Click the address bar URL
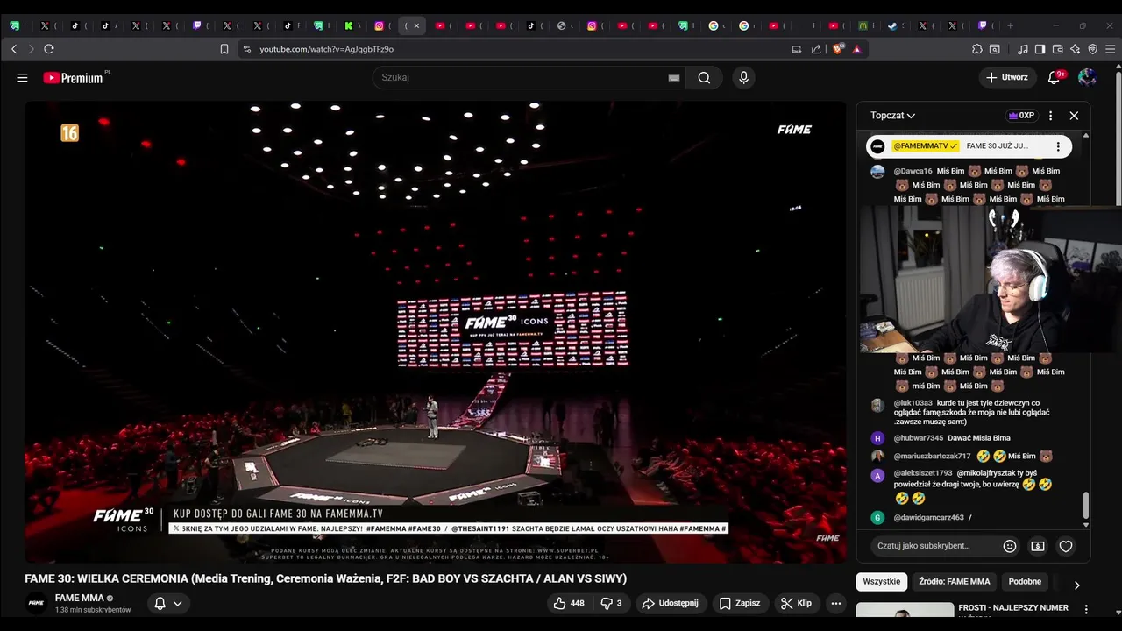The width and height of the screenshot is (1122, 631). 326,49
